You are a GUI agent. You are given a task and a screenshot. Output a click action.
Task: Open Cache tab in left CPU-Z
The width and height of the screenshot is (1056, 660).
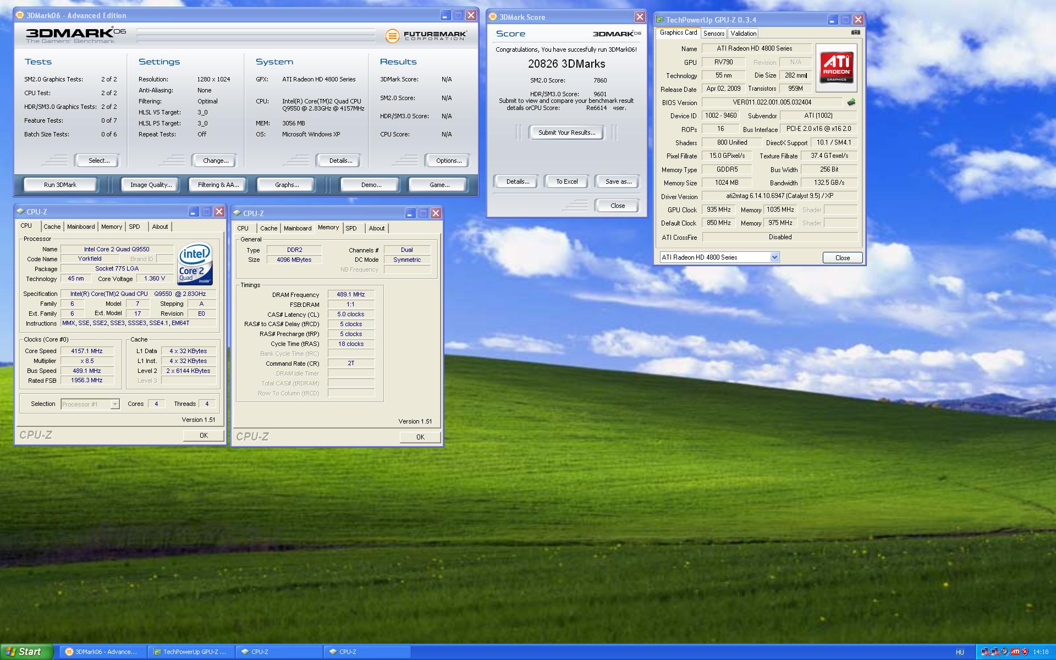point(52,227)
